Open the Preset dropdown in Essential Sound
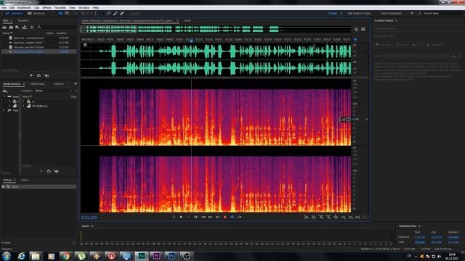 (x=416, y=56)
